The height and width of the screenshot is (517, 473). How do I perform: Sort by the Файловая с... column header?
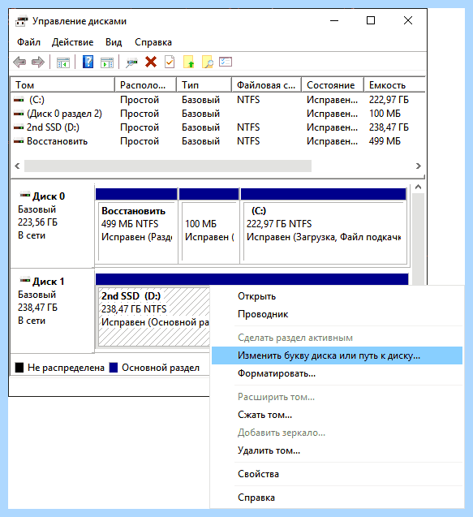coord(266,85)
